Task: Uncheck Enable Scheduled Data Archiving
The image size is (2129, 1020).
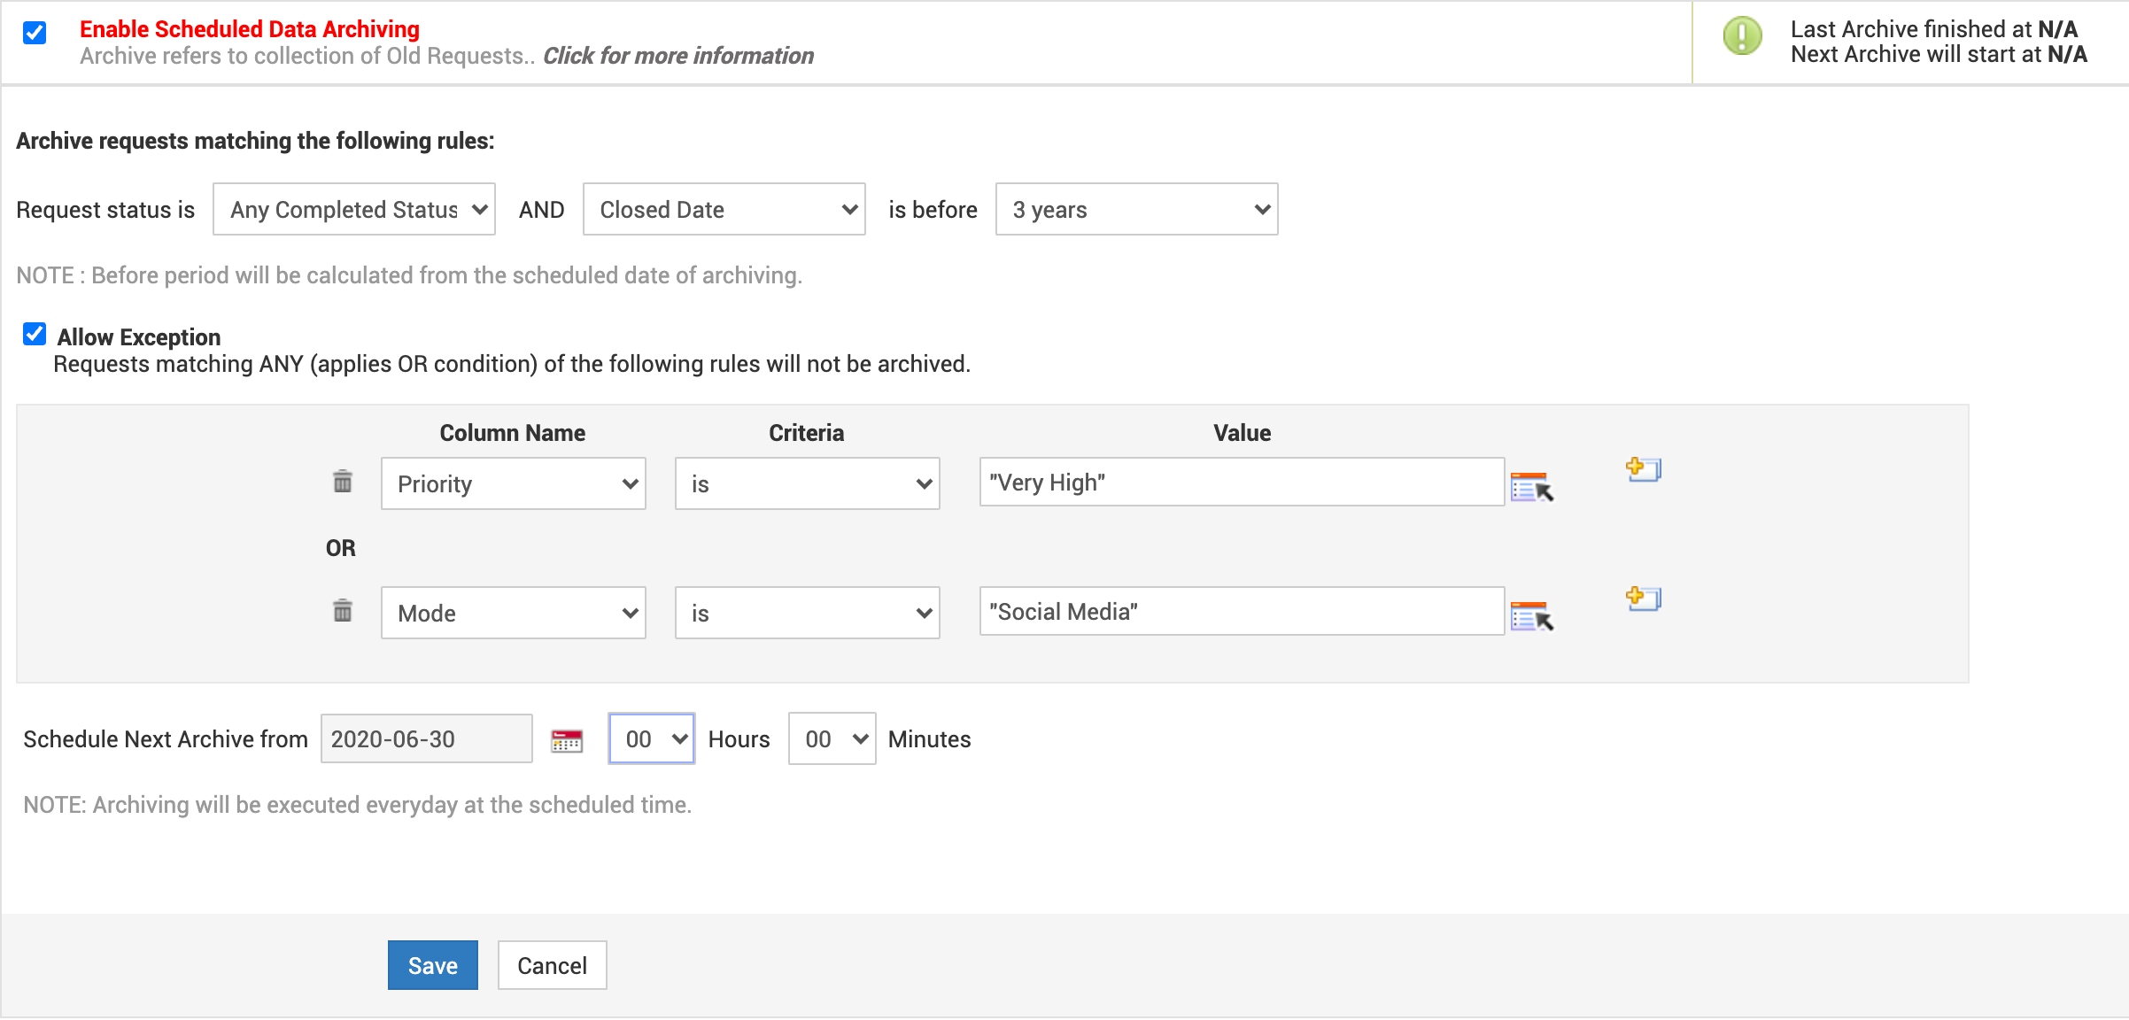Action: [x=35, y=33]
